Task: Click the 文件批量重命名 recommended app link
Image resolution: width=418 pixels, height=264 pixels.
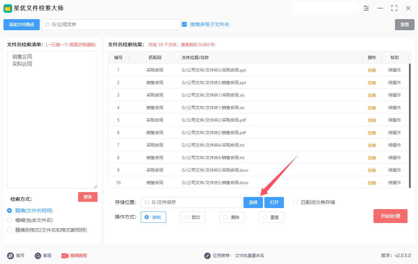Action: tap(250, 256)
